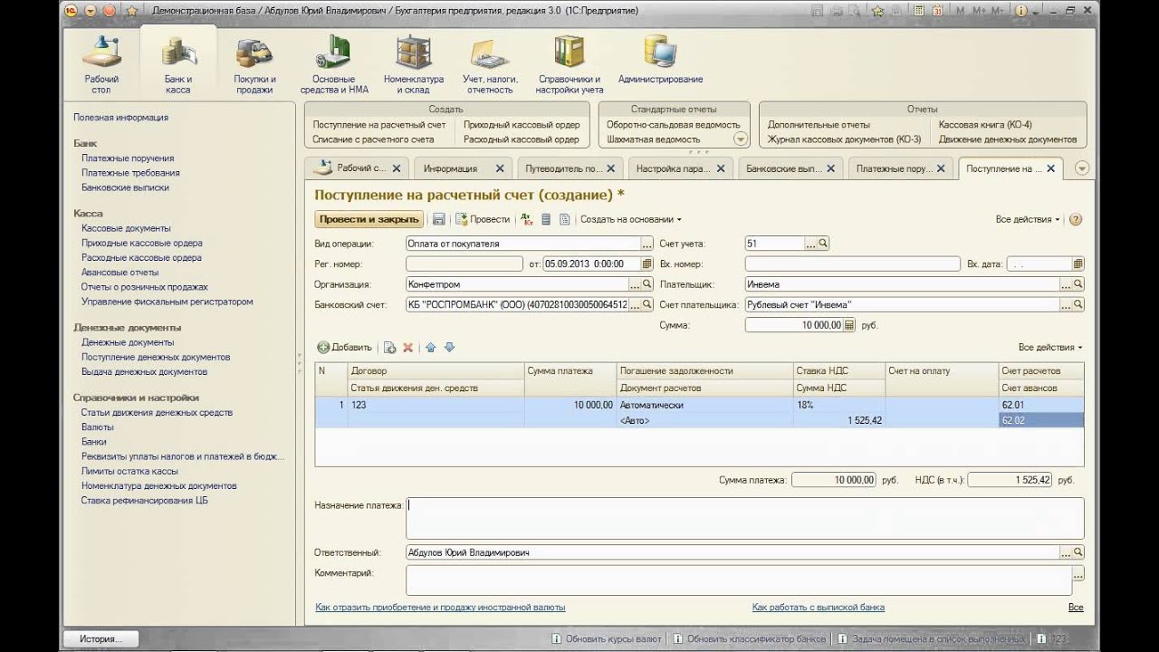
Task: Click the copy row icon next to Добавить
Action: (390, 348)
